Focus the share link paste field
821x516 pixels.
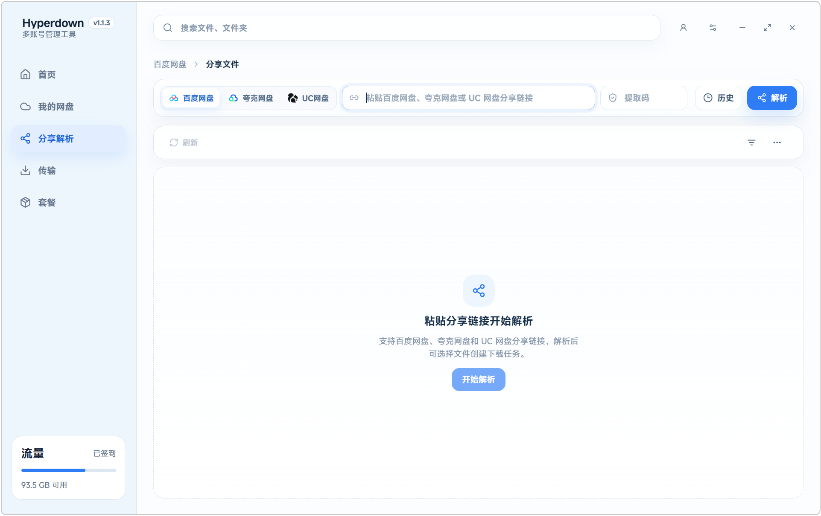coord(468,98)
